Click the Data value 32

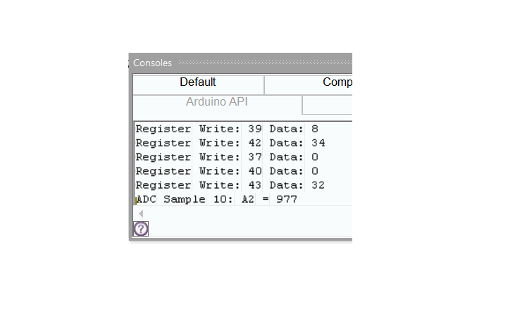click(318, 185)
